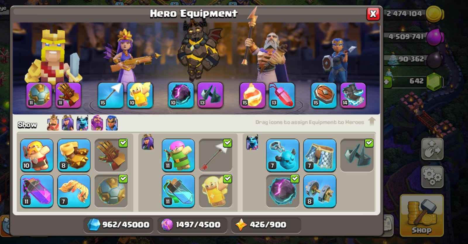The height and width of the screenshot is (244, 468).
Task: Tap the Shiny Ore 962/45000 counter
Action: pos(118,225)
